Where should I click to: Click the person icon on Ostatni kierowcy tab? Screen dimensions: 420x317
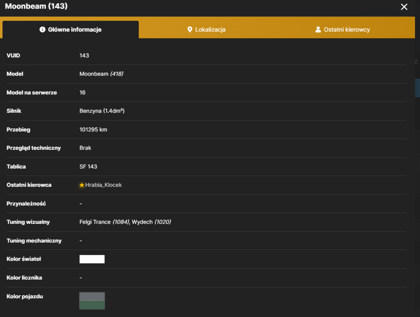coord(318,30)
